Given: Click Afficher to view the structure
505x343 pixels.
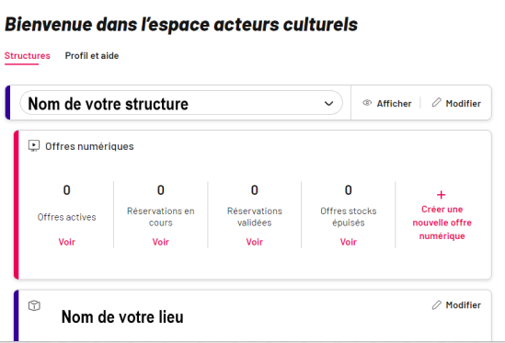Looking at the screenshot, I should [x=394, y=103].
